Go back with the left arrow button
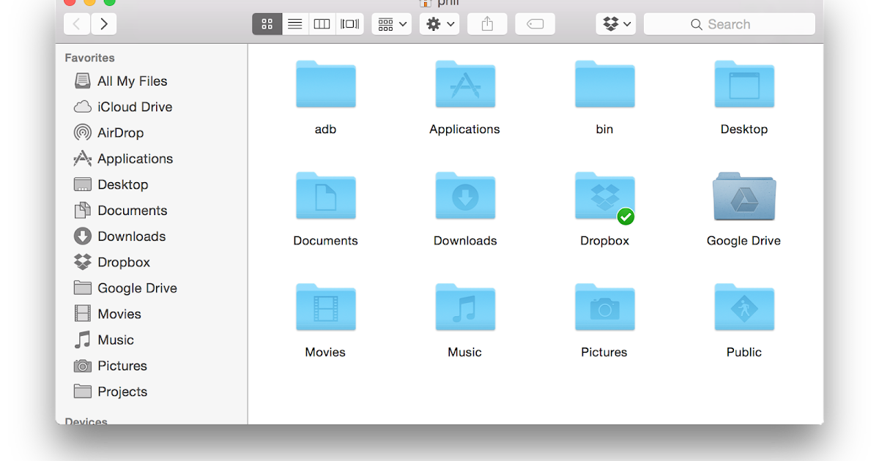Viewport: 879px width, 461px height. tap(77, 24)
